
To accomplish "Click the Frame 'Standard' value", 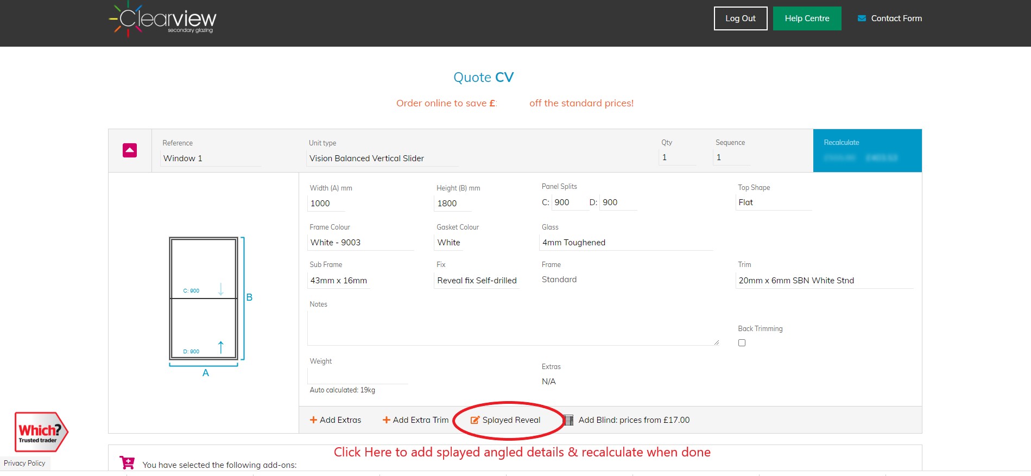I will (559, 280).
